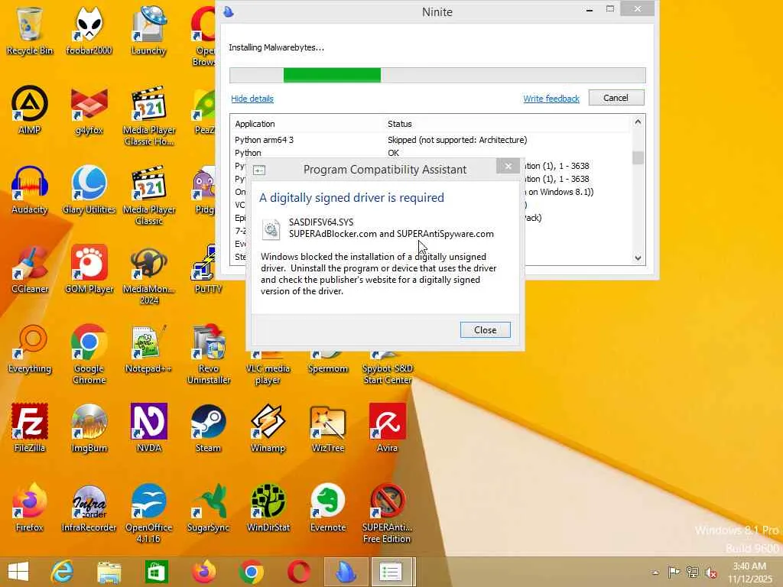
Task: Click Ninite details list scrollbar thumb
Action: 638,157
